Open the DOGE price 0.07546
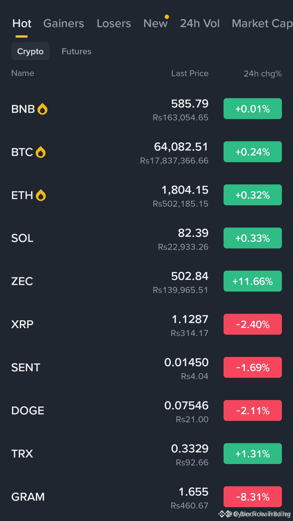 pos(186,405)
